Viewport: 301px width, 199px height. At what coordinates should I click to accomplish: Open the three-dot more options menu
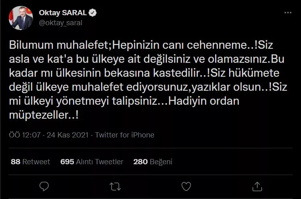[288, 13]
